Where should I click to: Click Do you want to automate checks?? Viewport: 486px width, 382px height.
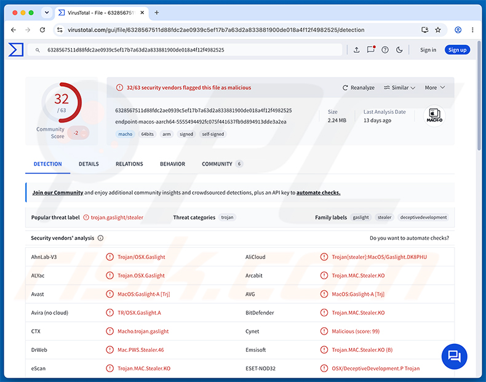tap(409, 238)
